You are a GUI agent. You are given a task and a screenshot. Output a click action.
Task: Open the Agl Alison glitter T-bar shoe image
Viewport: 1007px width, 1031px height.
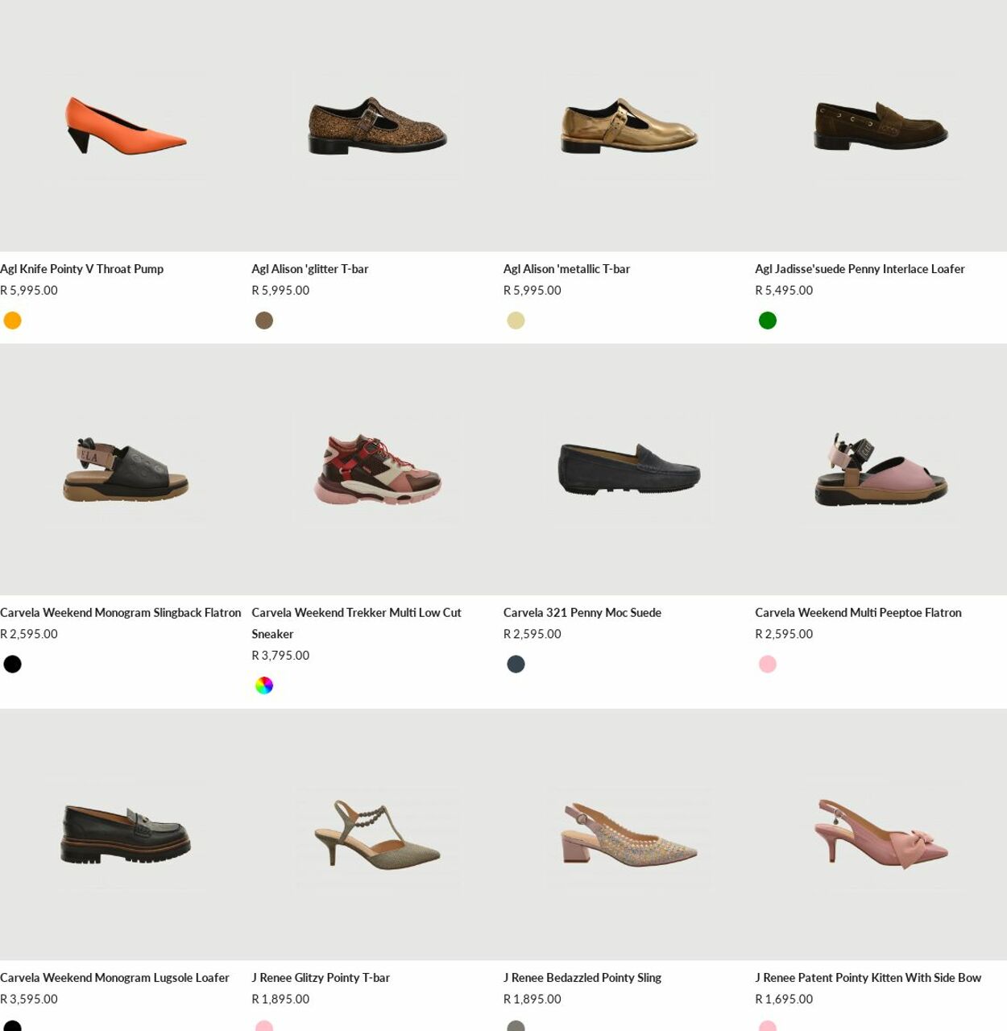click(x=377, y=126)
